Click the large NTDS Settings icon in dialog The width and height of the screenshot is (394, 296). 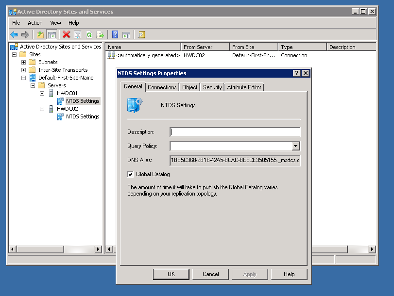pyautogui.click(x=135, y=105)
